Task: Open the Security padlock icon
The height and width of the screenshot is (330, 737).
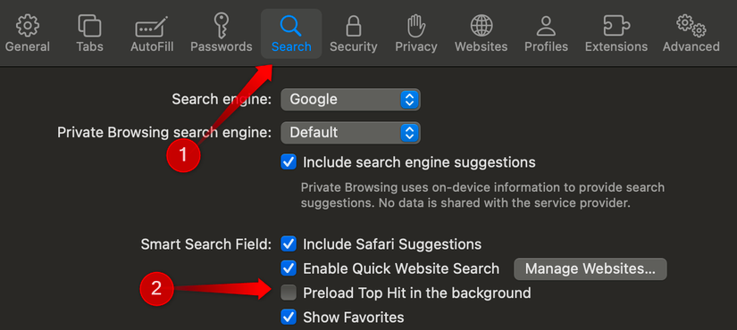Action: pos(354,25)
